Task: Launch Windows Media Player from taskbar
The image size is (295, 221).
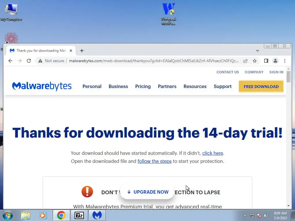Action: [x=43, y=215]
